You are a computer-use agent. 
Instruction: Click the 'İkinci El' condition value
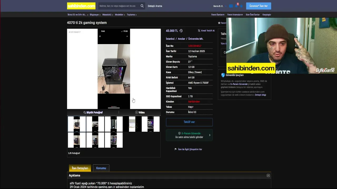point(192,112)
